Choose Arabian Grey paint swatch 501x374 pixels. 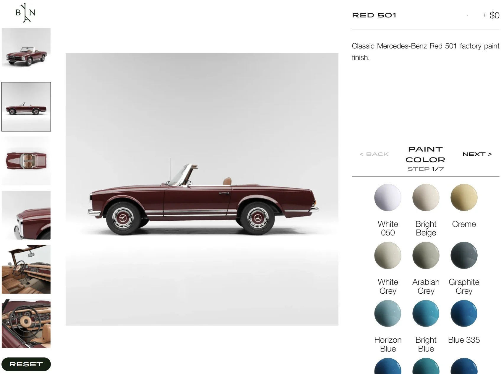pos(426,255)
